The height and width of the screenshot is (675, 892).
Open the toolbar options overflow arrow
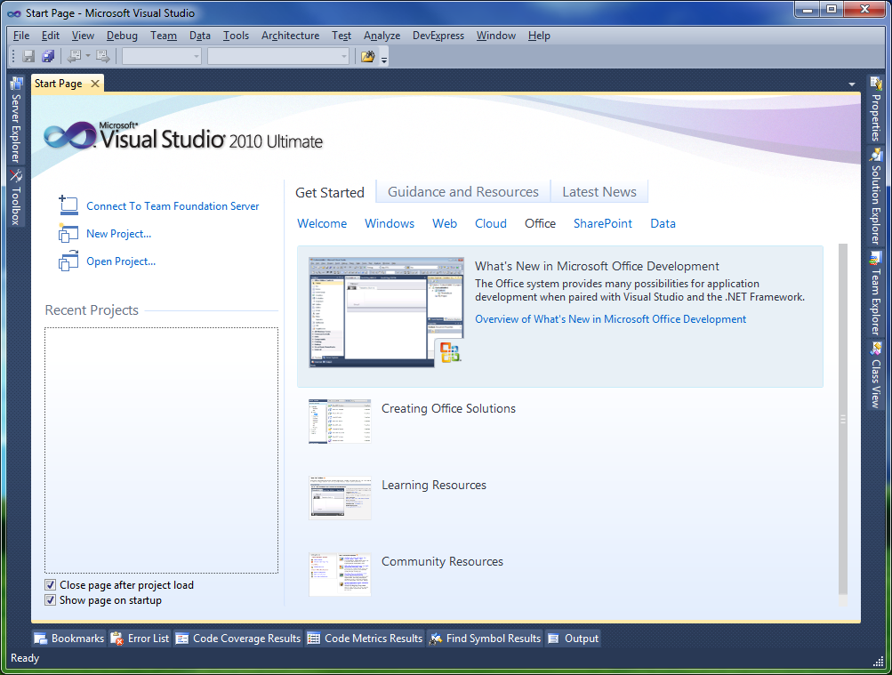[x=384, y=59]
